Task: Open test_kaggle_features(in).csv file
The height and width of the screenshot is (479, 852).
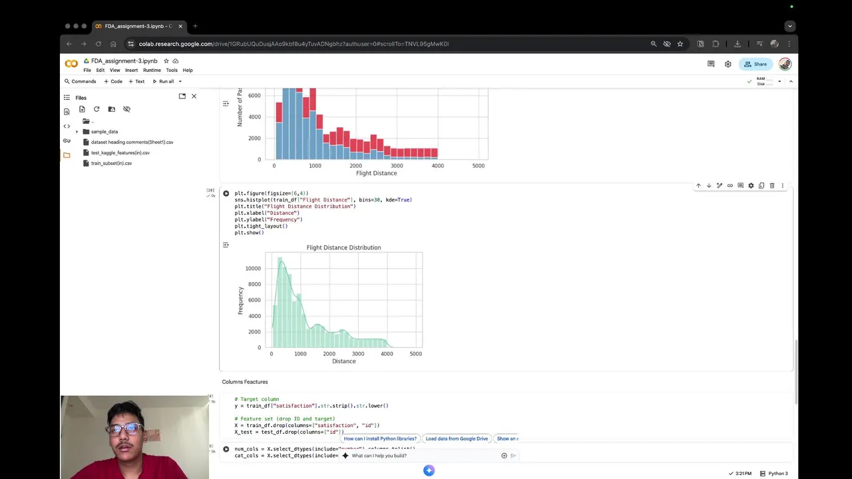Action: [x=120, y=153]
